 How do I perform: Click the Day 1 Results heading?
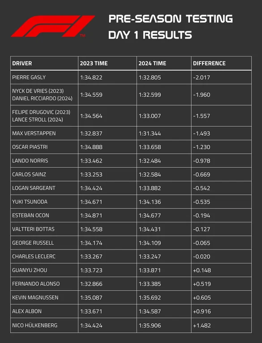pyautogui.click(x=150, y=35)
